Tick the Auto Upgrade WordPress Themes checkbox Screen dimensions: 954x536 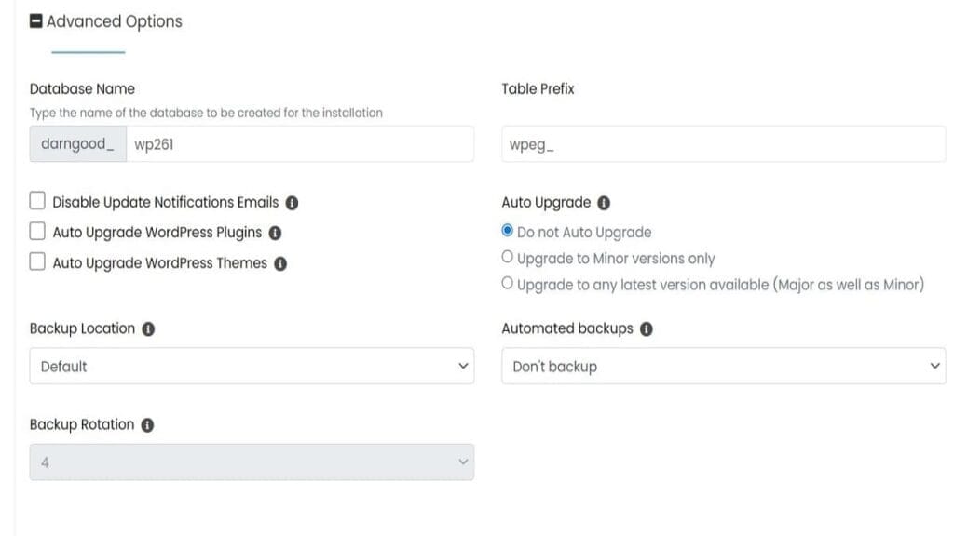tap(37, 261)
